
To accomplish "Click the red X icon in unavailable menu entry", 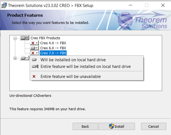I will (x=34, y=77).
